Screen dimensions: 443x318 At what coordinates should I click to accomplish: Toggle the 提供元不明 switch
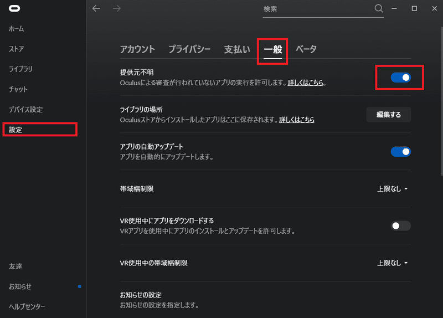tap(400, 78)
